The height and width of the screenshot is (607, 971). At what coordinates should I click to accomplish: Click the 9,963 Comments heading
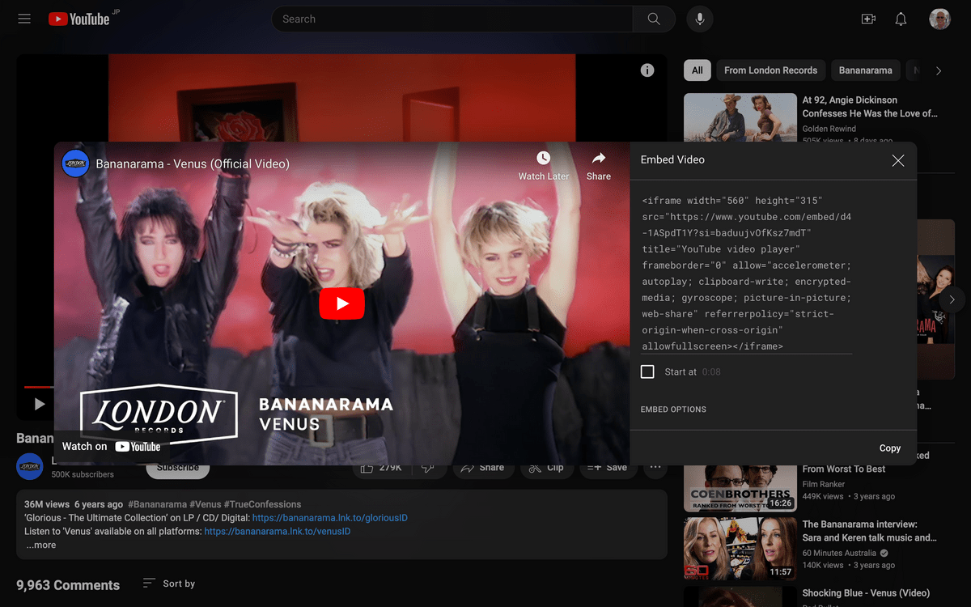[68, 585]
